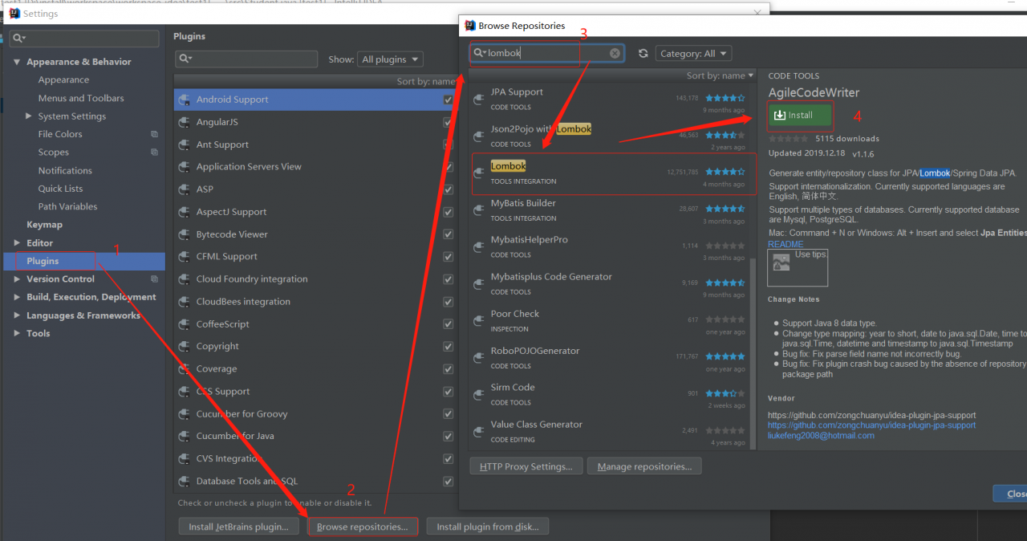The image size is (1027, 541).
Task: Click the Bytecode Viewer plugin icon
Action: (x=184, y=234)
